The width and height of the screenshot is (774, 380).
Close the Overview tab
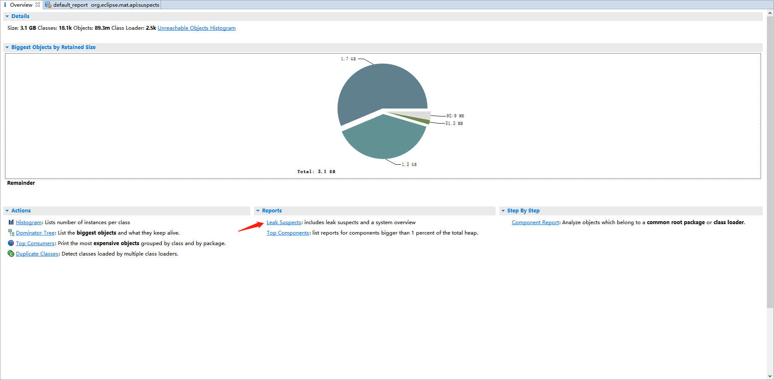(x=38, y=5)
